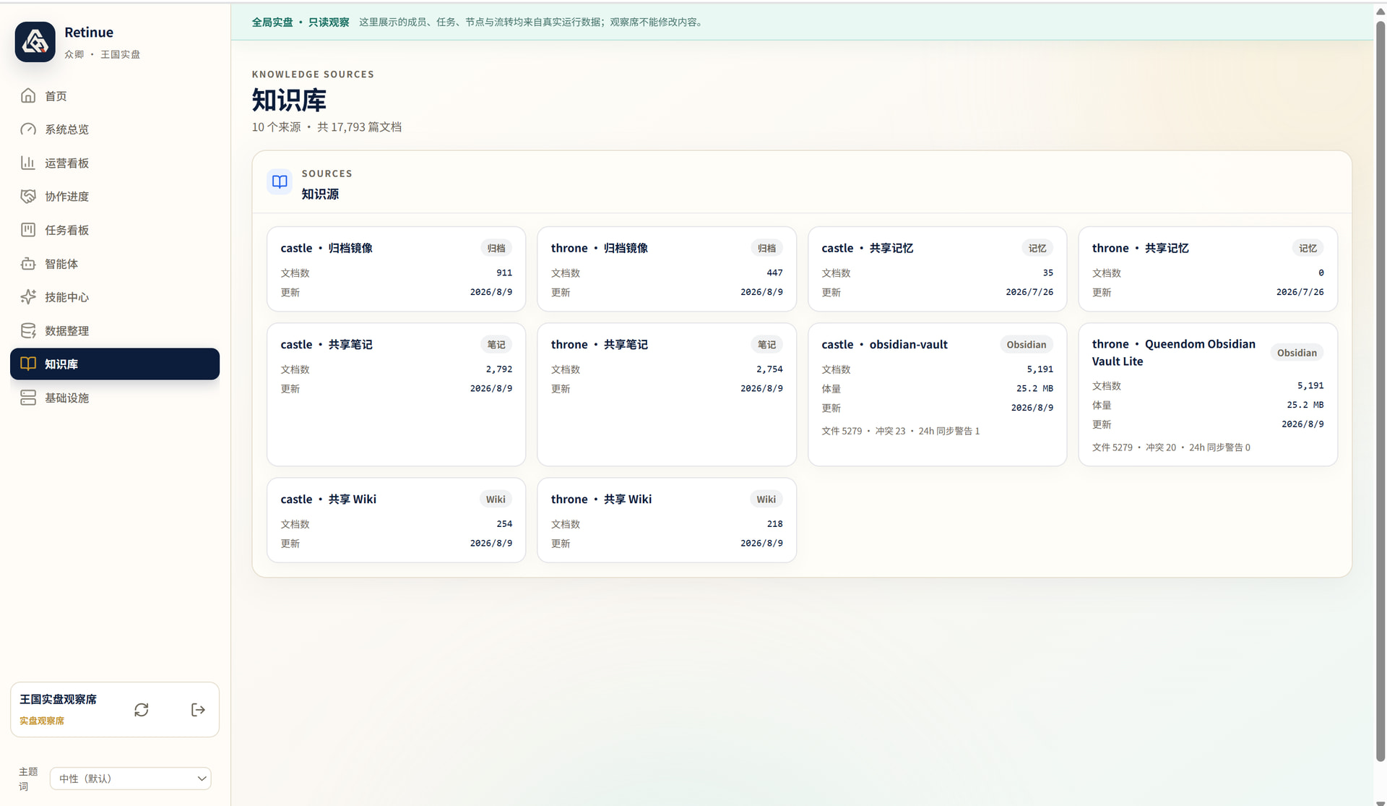The height and width of the screenshot is (806, 1387).
Task: Click castle obsidian-vault 25.2 MB size value
Action: click(1035, 389)
